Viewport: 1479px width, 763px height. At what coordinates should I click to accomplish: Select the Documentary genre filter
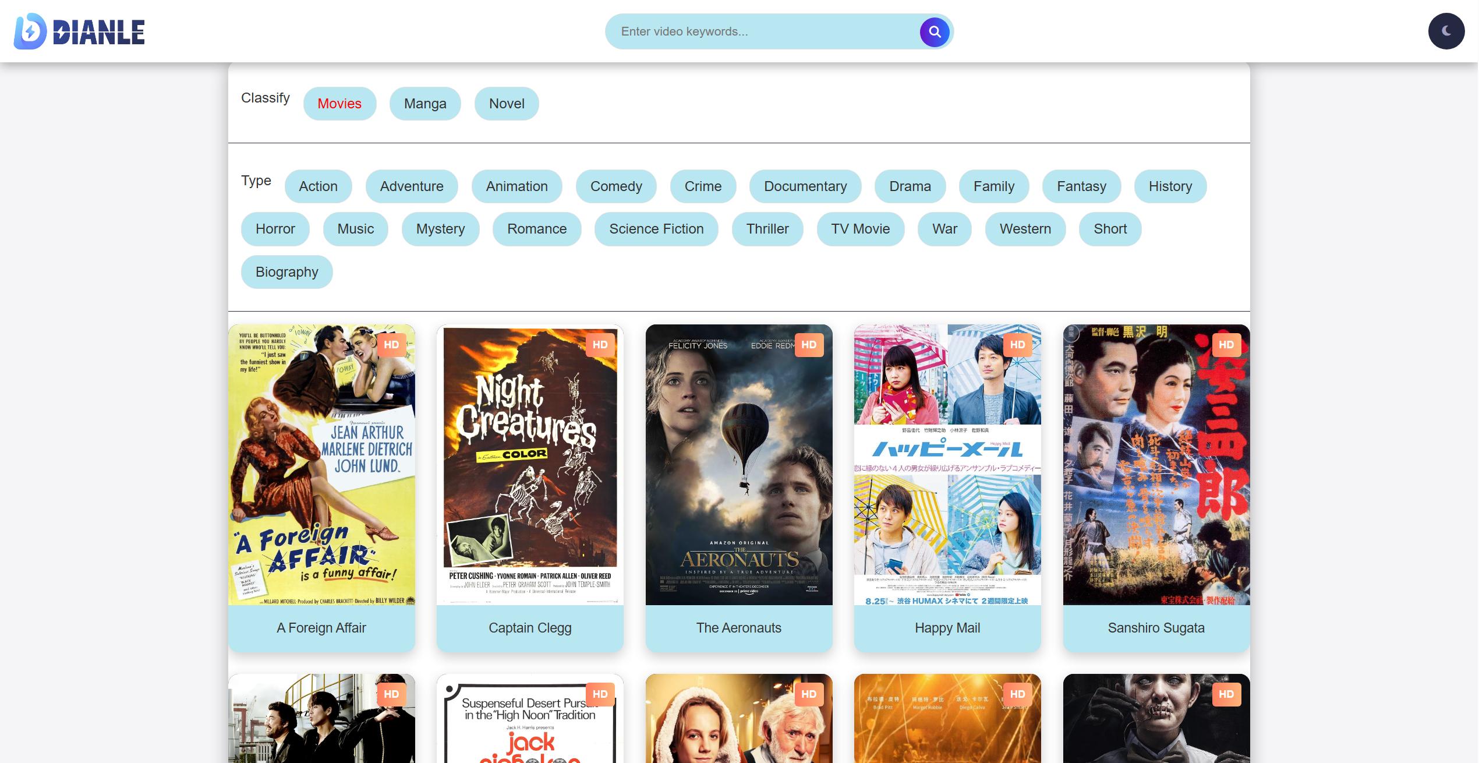pos(805,186)
